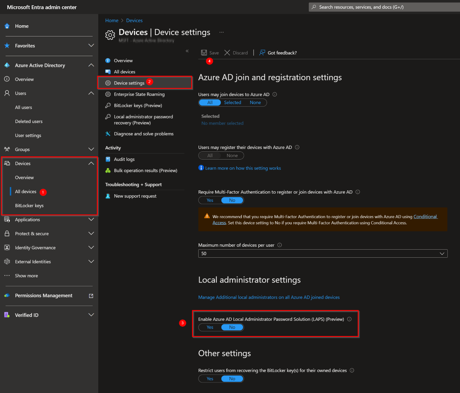Set Require Multi-Factor Authentication to Yes
Screen dimensions: 460x393
click(209, 200)
